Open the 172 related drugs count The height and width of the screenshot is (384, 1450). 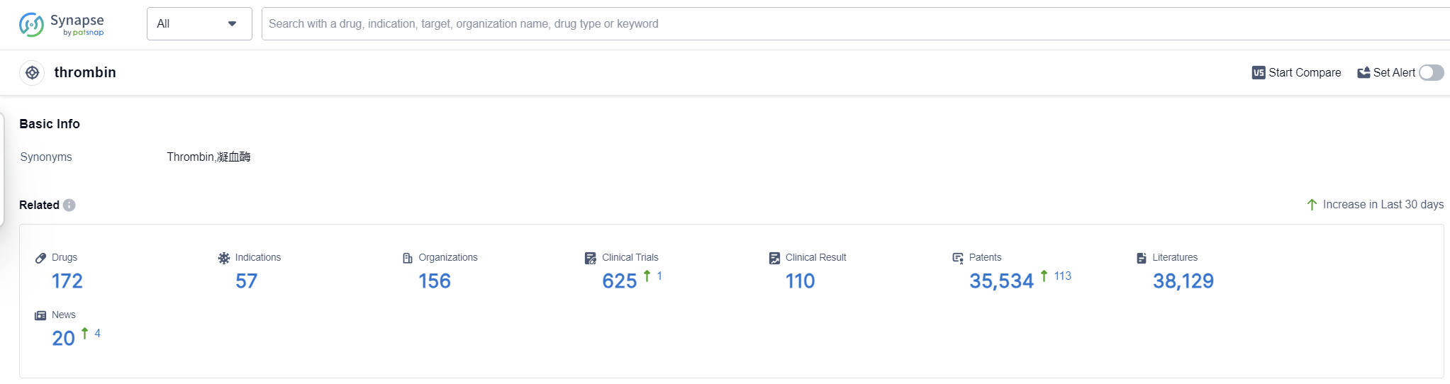(x=67, y=281)
